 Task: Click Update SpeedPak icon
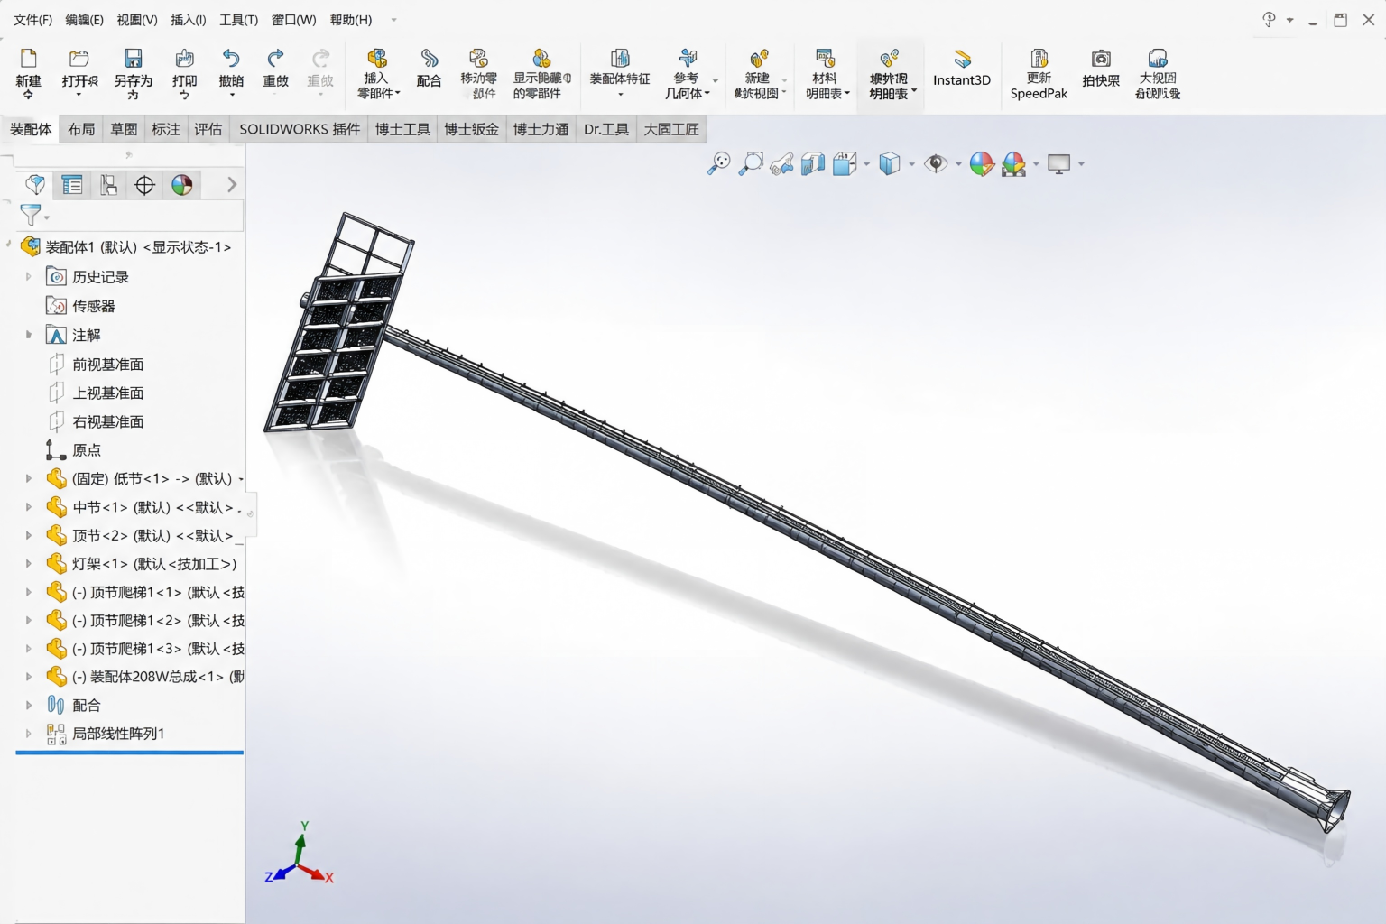click(1039, 59)
